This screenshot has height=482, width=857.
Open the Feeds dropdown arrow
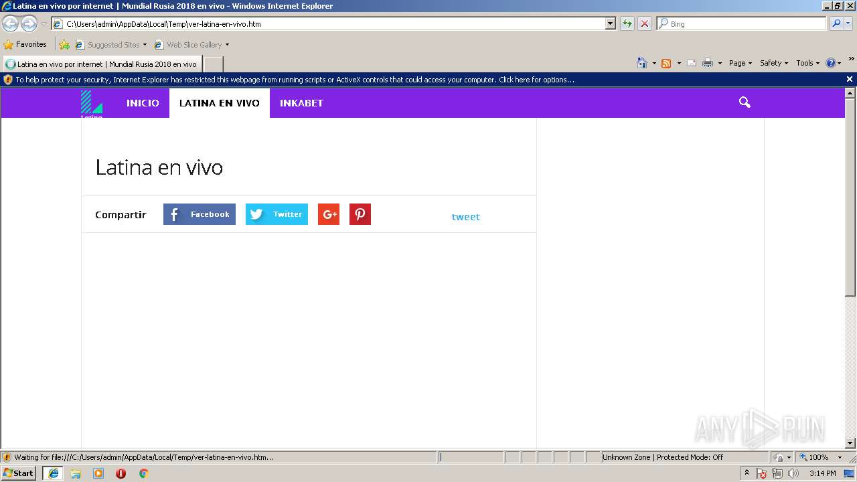click(x=679, y=63)
